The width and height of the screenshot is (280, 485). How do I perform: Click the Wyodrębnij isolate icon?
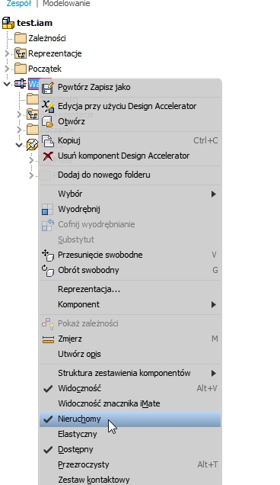[47, 210]
